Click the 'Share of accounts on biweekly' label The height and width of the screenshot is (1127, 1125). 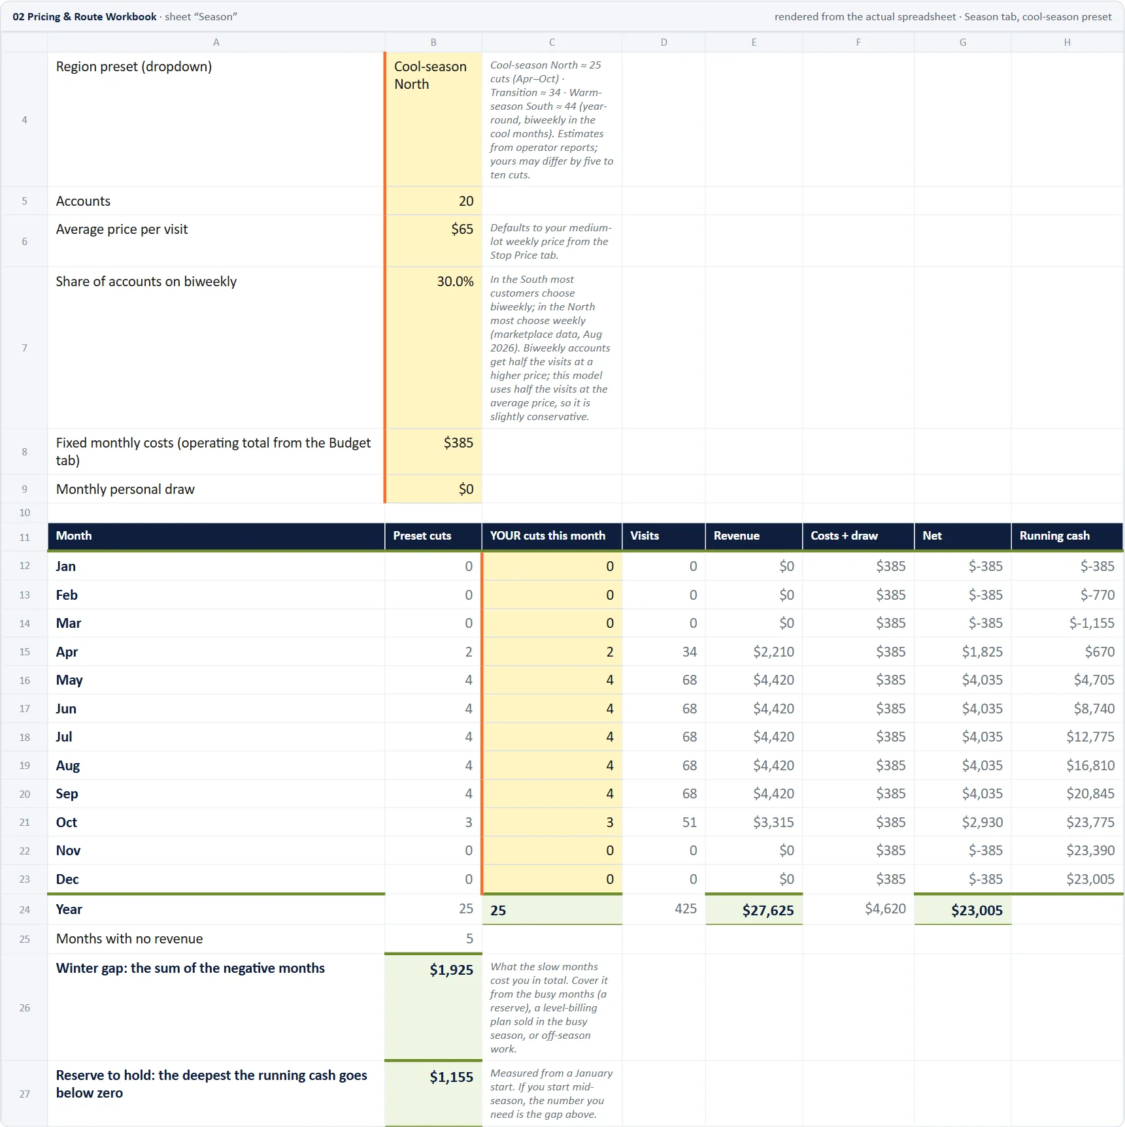[x=146, y=282]
